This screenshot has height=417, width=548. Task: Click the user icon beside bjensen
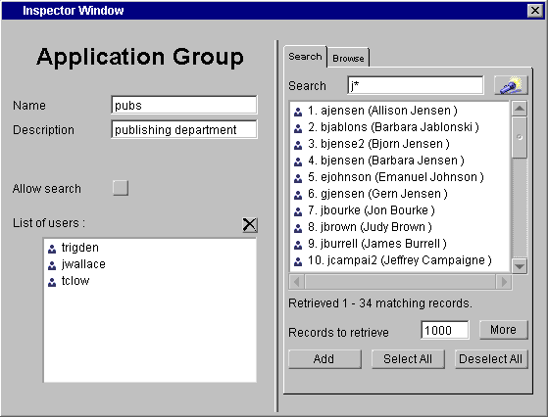pyautogui.click(x=298, y=162)
